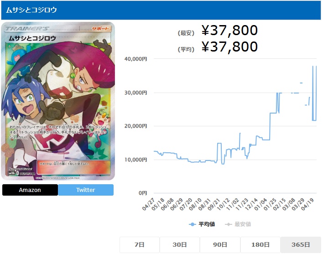Image resolution: width=323 pixels, height=254 pixels.
Task: Show the 180日 price history
Action: tap(260, 244)
